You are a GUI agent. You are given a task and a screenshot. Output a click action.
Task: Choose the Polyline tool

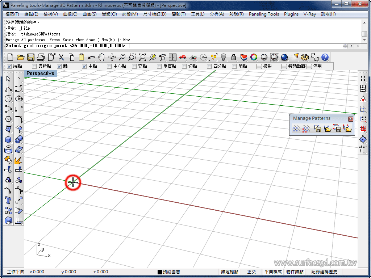[x=8, y=89]
